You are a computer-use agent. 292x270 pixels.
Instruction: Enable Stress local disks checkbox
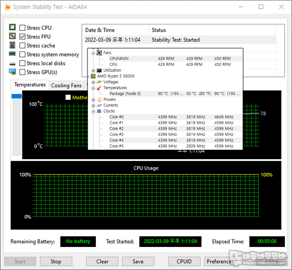[22, 63]
